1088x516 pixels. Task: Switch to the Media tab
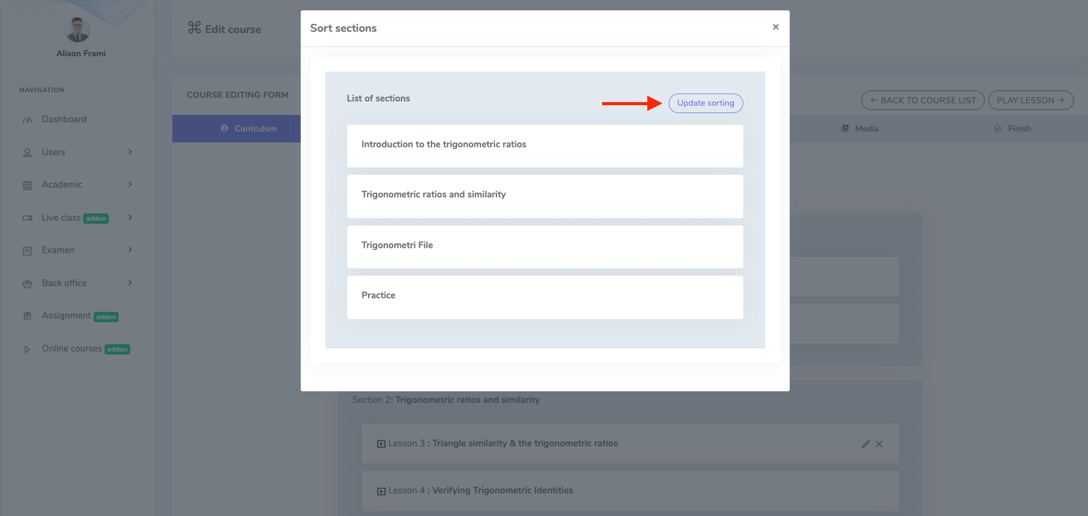pos(860,128)
